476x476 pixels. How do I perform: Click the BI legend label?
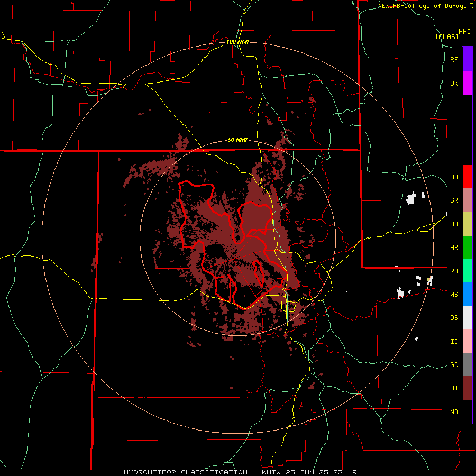454,388
